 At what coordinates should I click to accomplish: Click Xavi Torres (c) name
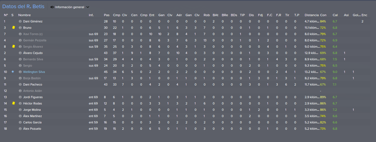pos(33,34)
